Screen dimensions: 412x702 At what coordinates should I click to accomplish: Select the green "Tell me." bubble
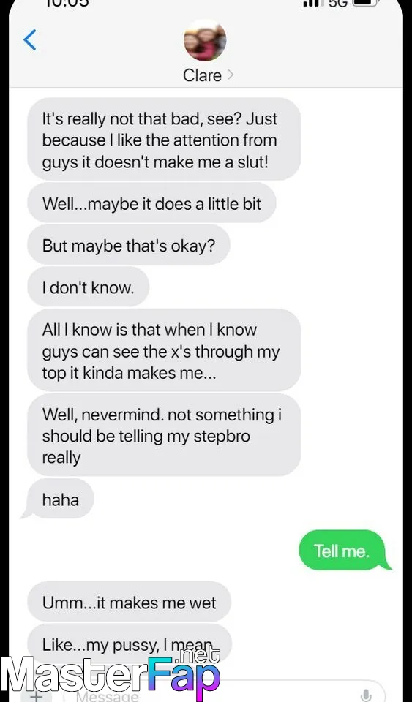point(342,550)
